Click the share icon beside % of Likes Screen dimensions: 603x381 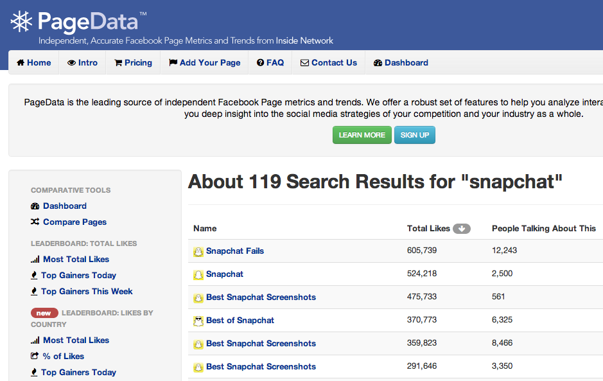[x=35, y=357]
